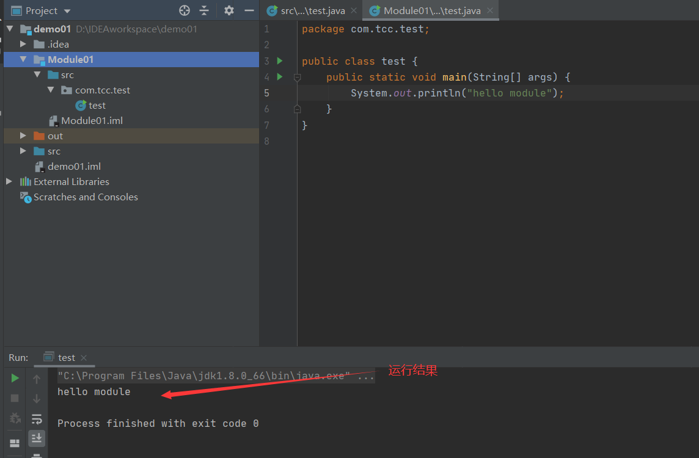Switch to the src\...\test.java tab
The height and width of the screenshot is (458, 699).
(312, 11)
